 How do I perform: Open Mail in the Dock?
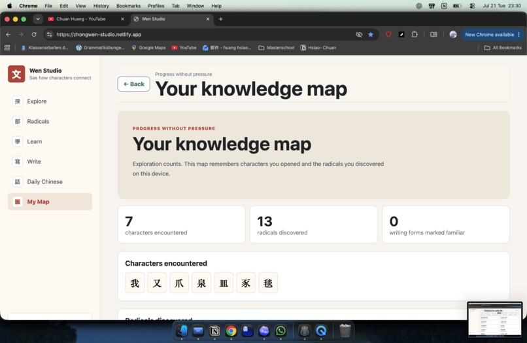[x=198, y=331]
